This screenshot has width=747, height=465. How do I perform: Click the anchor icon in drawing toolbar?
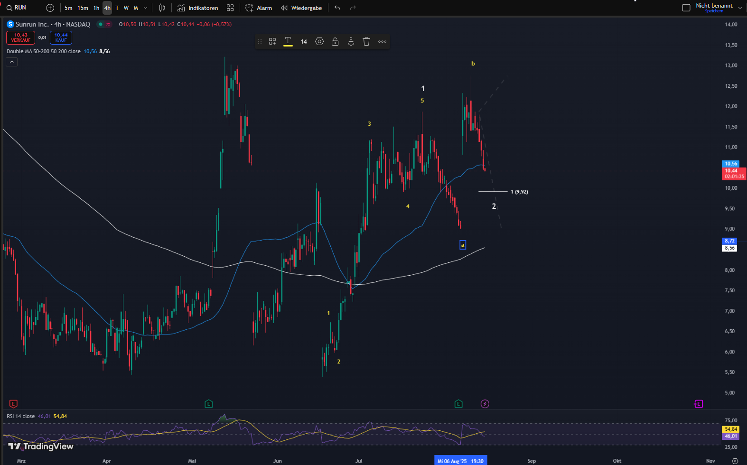click(351, 42)
